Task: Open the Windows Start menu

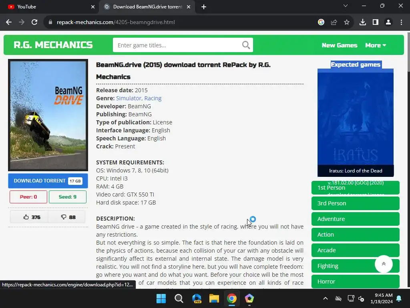Action: coord(161,298)
